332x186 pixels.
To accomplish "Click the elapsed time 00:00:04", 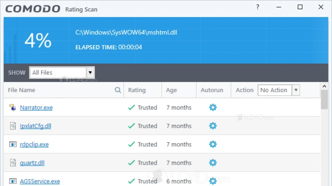I will pyautogui.click(x=130, y=47).
